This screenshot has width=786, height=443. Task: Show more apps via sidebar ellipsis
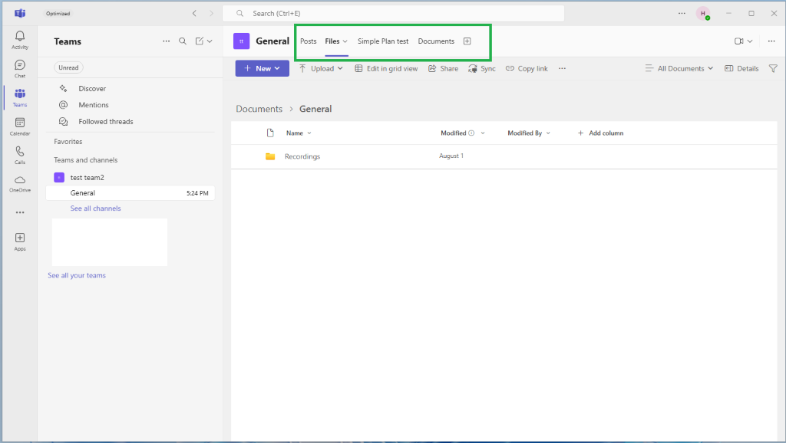pos(20,213)
